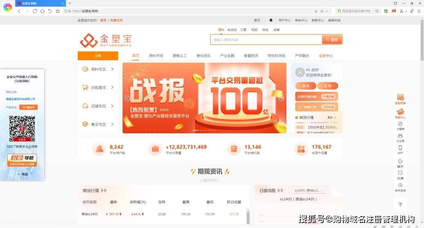Viewport: 424px width, 228px height.
Task: Expand the 原料专区 category chevron
Action: pyautogui.click(x=112, y=69)
